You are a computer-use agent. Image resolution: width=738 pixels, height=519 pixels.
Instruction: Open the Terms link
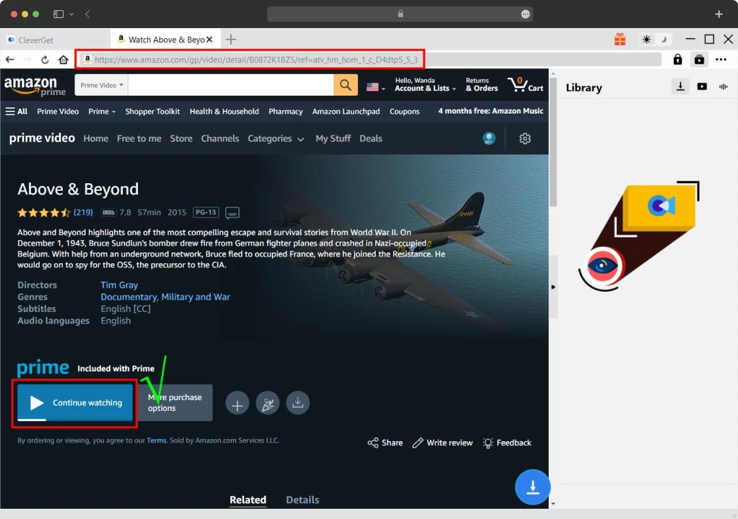click(156, 440)
